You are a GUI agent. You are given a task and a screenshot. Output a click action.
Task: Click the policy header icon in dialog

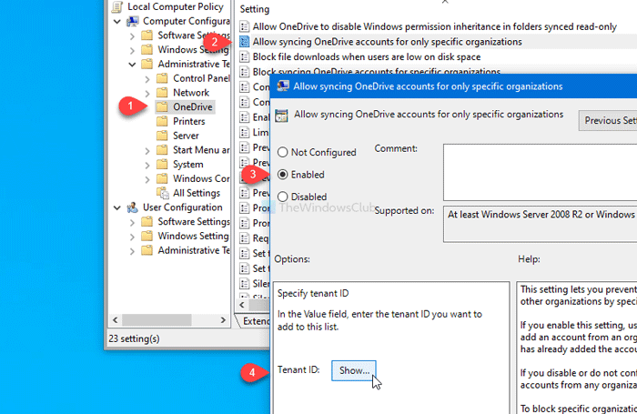tap(281, 116)
